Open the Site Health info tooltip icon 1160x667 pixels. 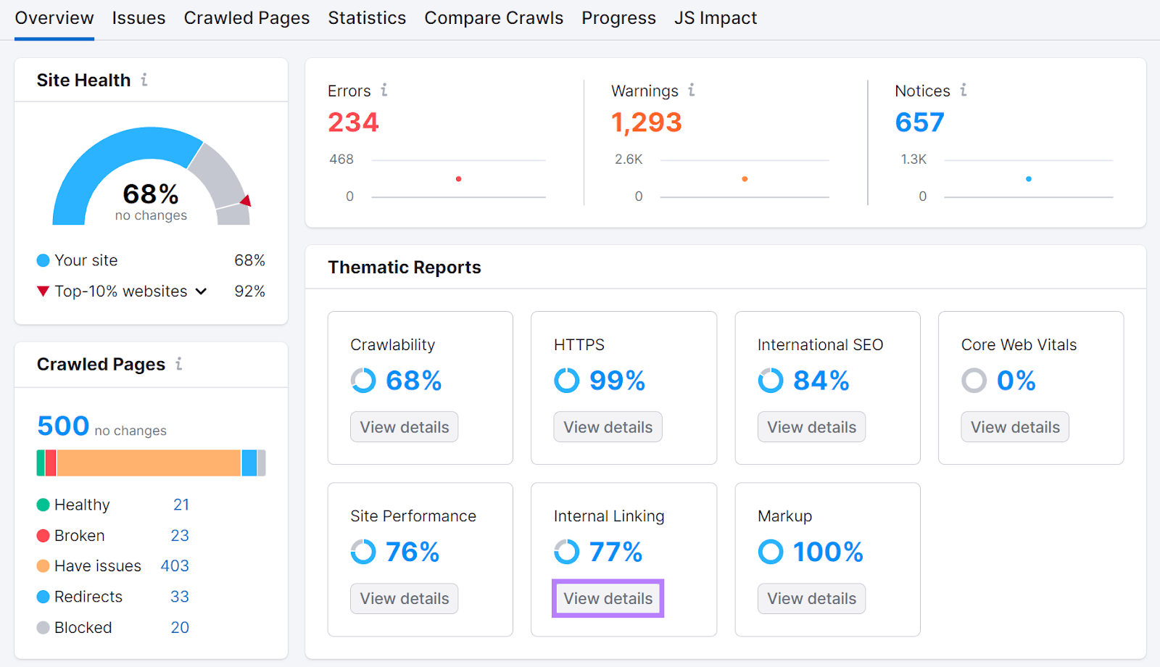click(x=144, y=80)
